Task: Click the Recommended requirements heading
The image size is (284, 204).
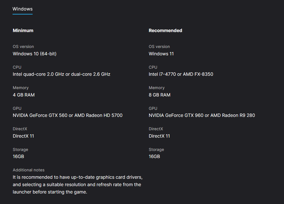Action: 165,30
